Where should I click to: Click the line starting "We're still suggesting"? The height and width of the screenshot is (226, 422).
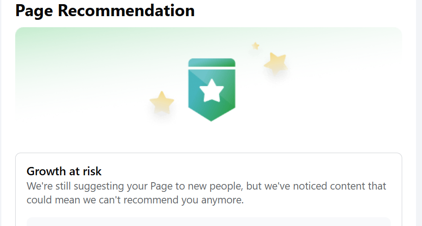(x=206, y=186)
